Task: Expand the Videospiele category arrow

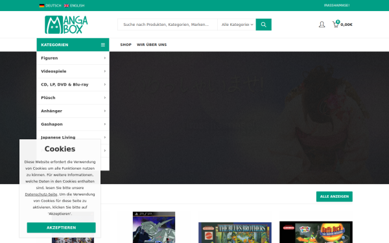Action: coord(104,71)
